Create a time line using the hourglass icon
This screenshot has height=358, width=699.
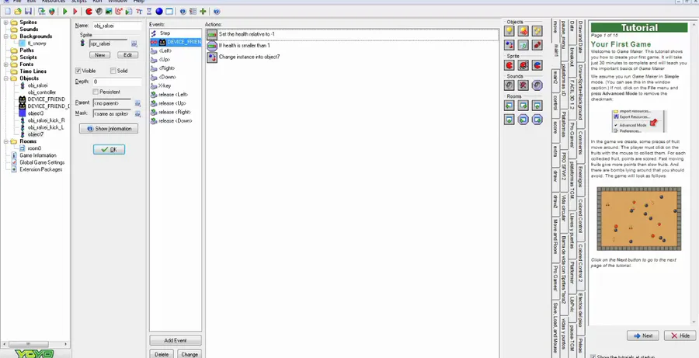pos(149,11)
